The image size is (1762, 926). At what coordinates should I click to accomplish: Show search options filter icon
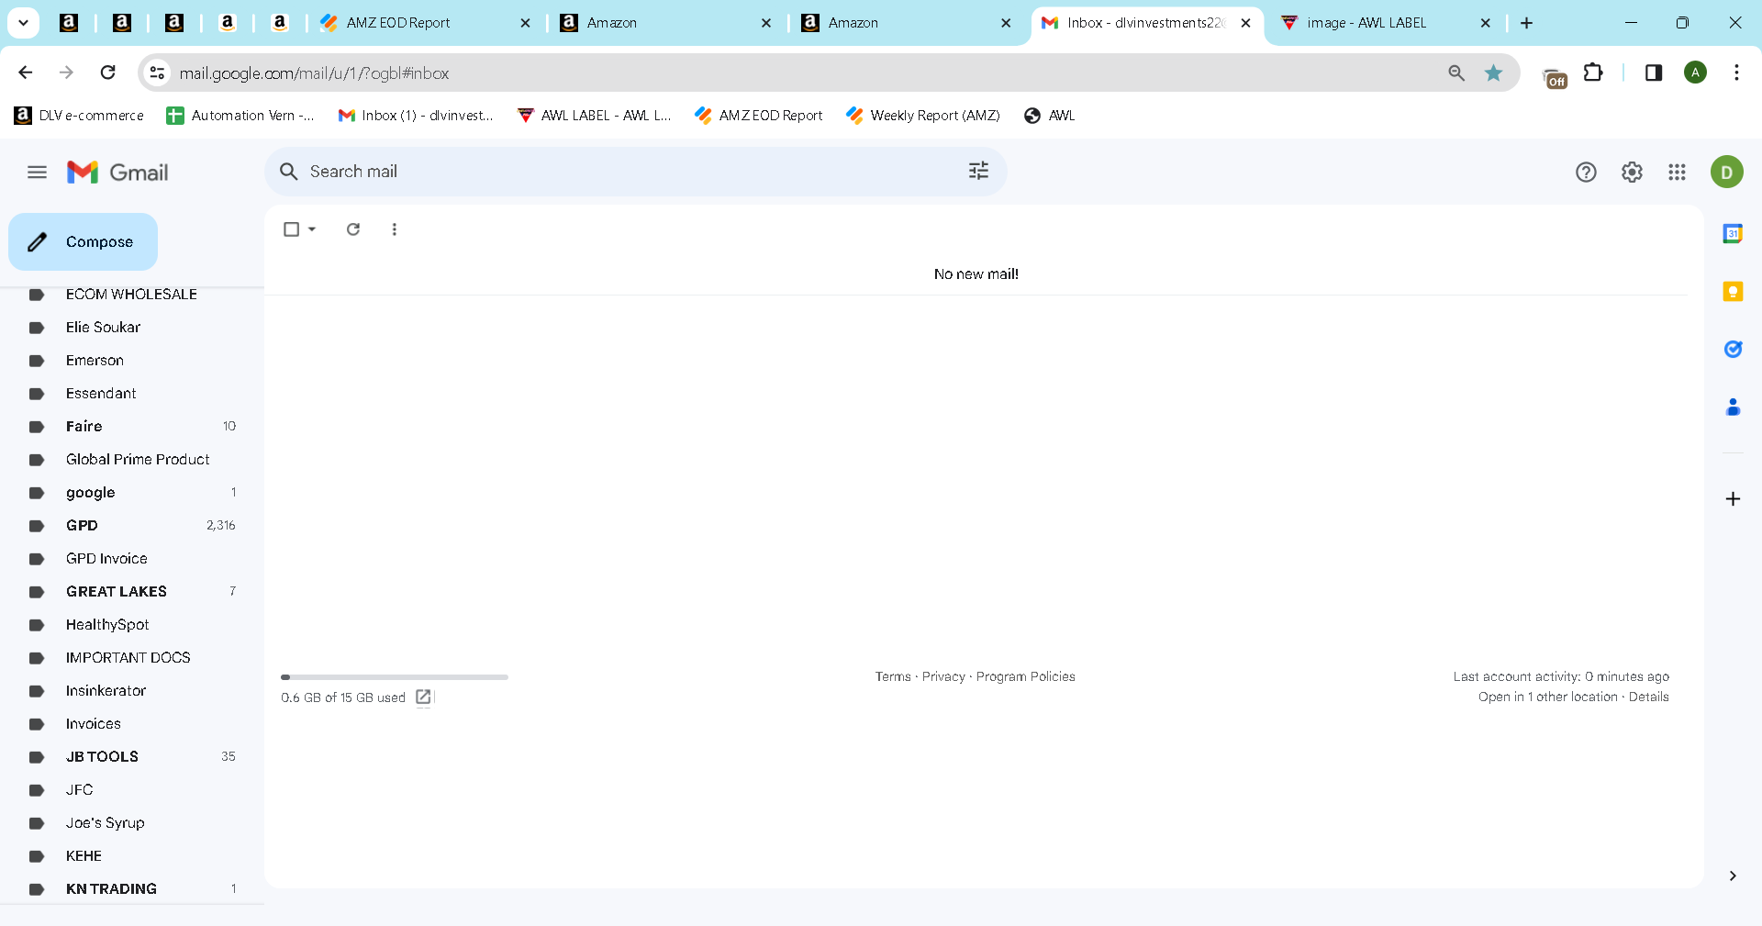(x=978, y=171)
